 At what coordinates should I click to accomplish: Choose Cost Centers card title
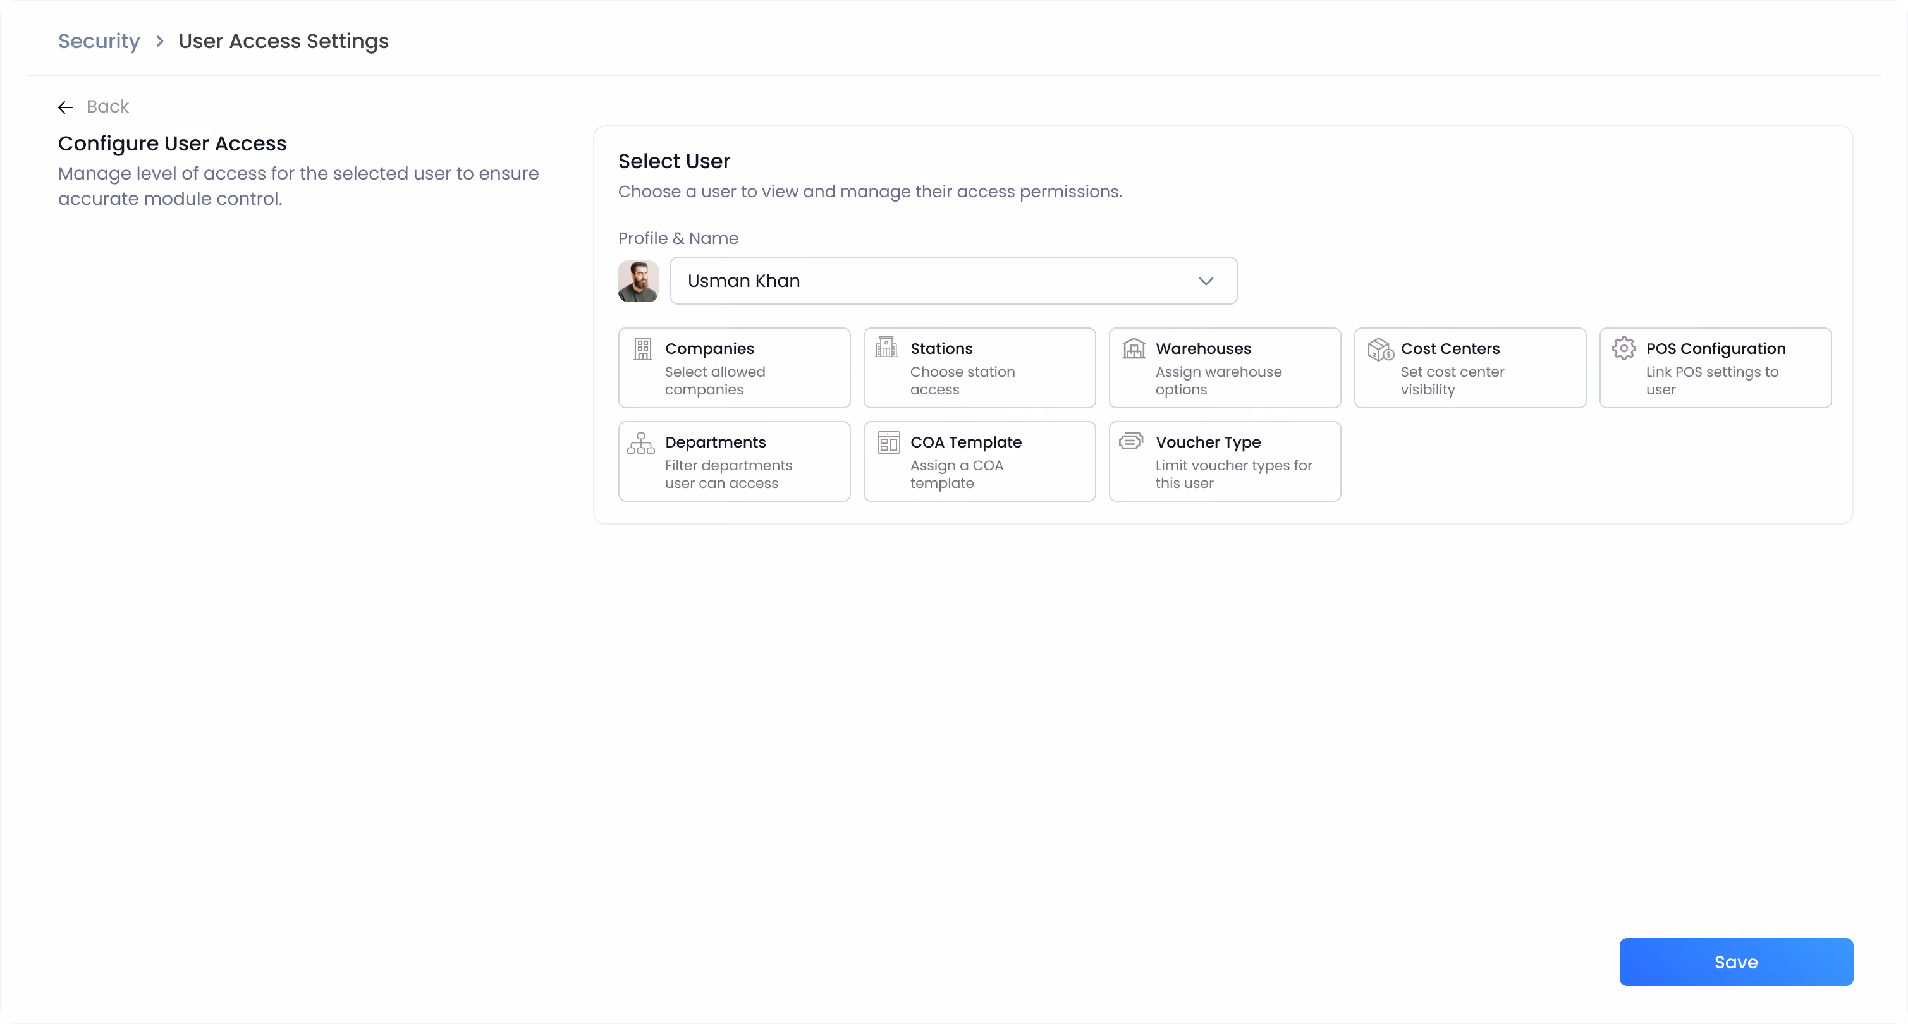pos(1450,348)
